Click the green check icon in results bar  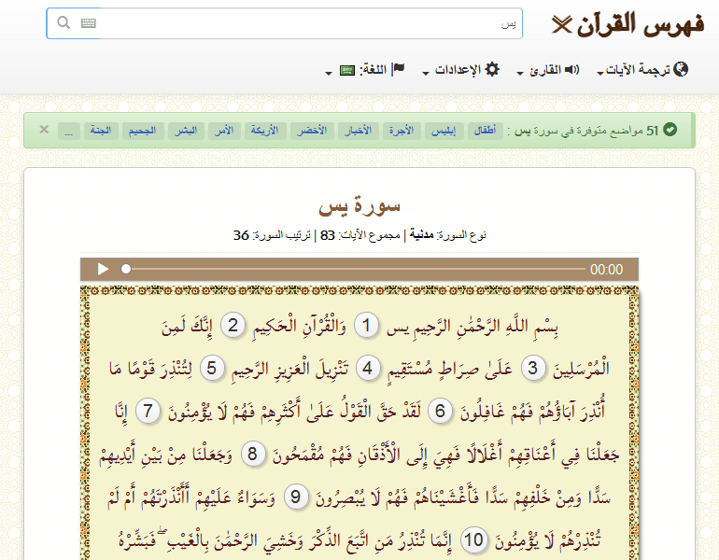pos(670,130)
